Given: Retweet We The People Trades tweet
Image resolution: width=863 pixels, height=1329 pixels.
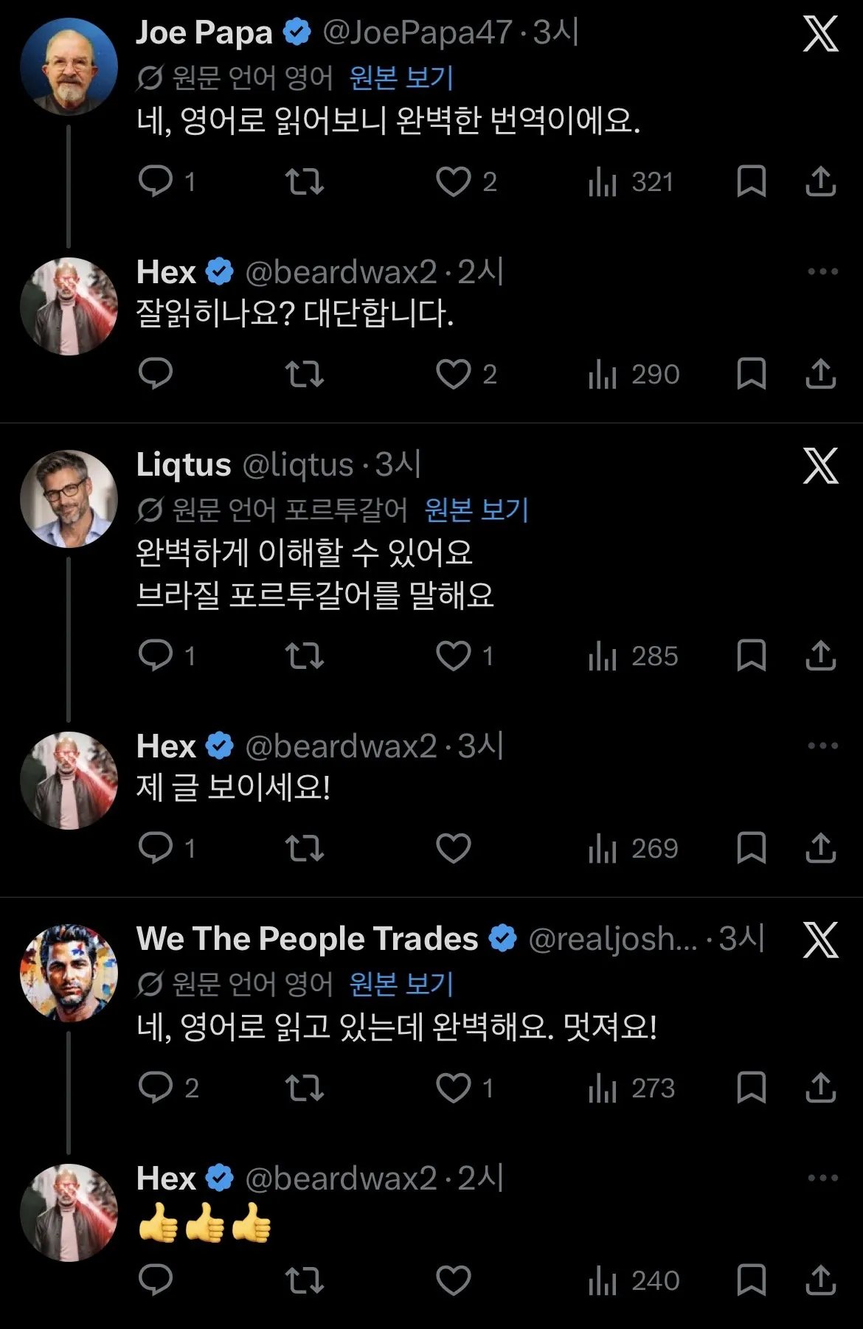Looking at the screenshot, I should pyautogui.click(x=305, y=1088).
